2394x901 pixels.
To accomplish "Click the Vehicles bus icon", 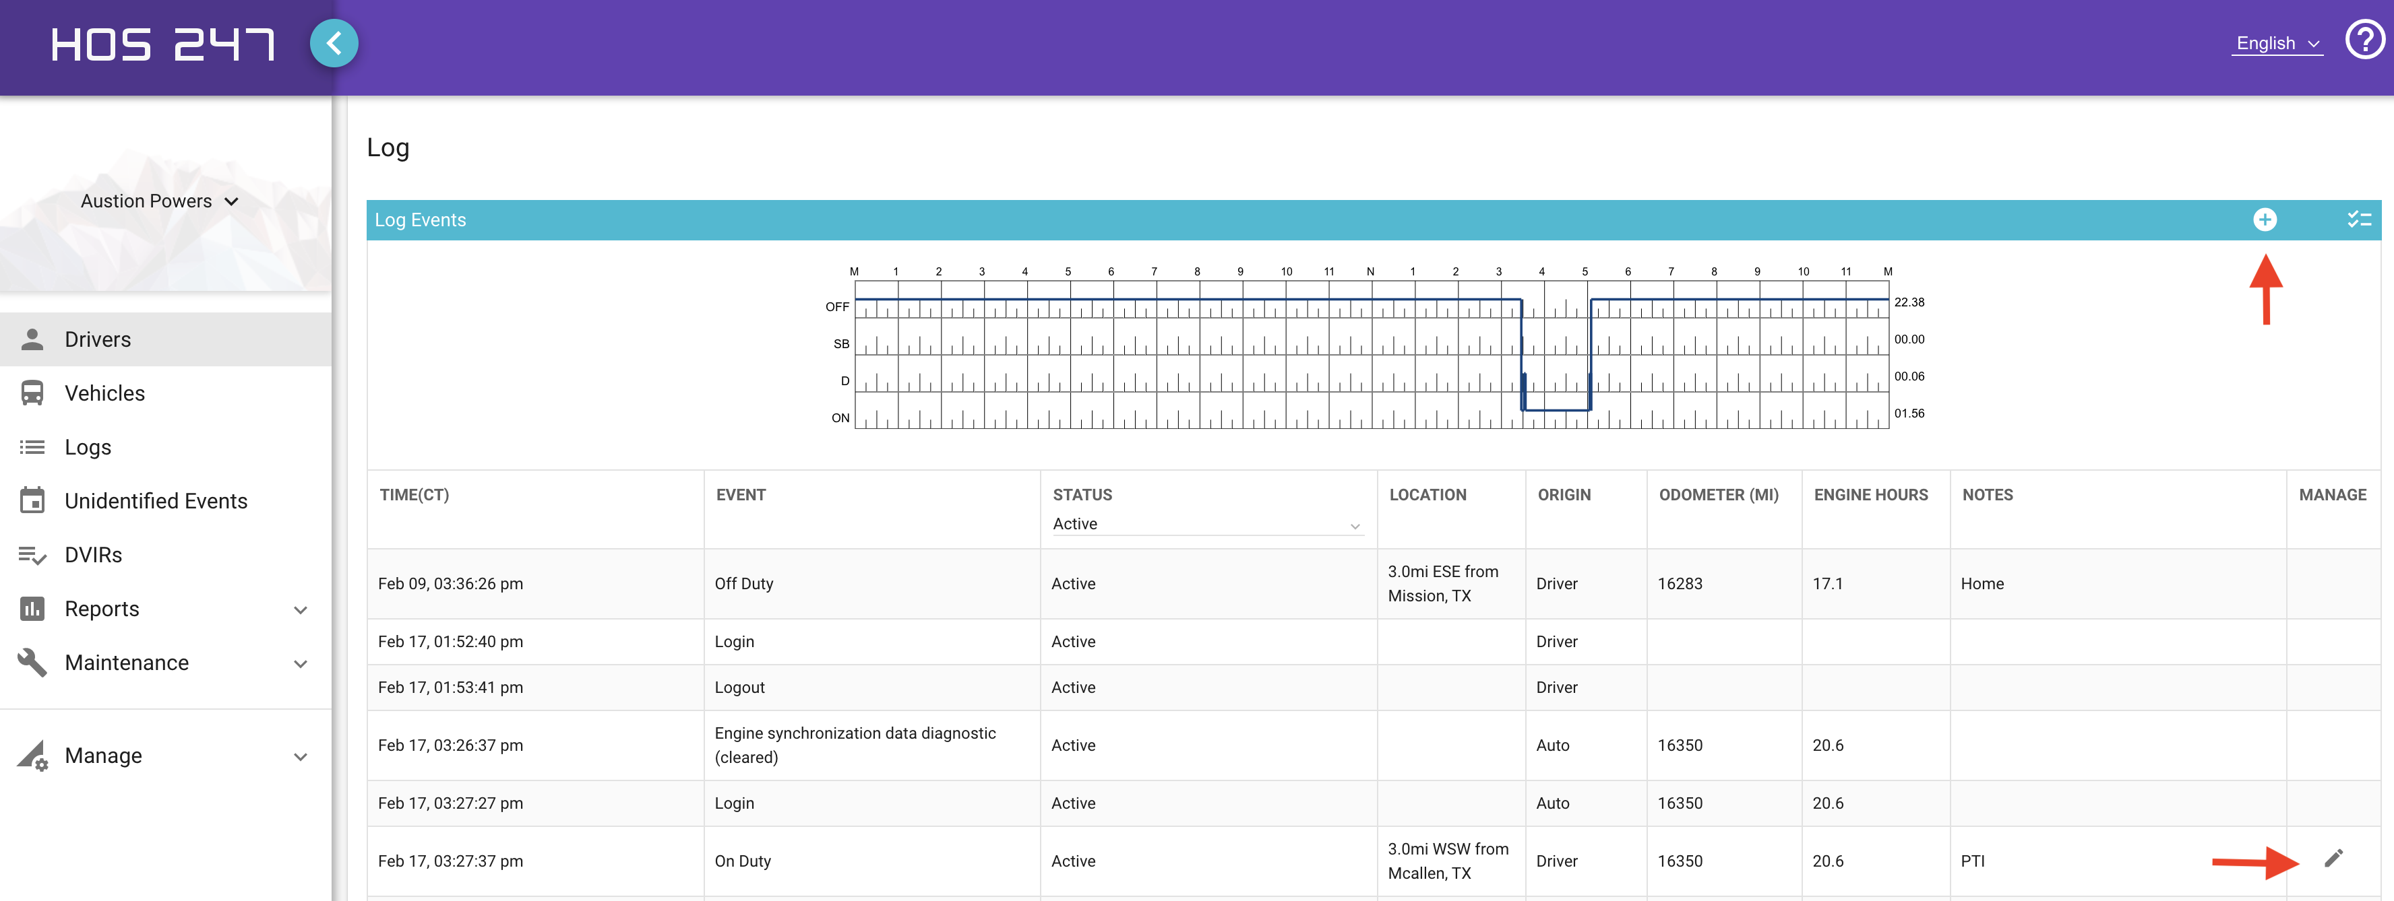I will click(32, 393).
